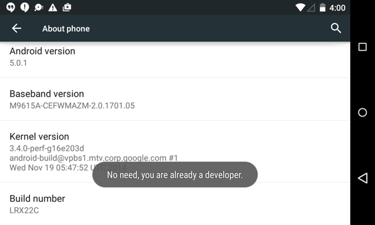Screen dimensions: 375x225
Task: Tap the back arrow in header
Action: click(17, 28)
